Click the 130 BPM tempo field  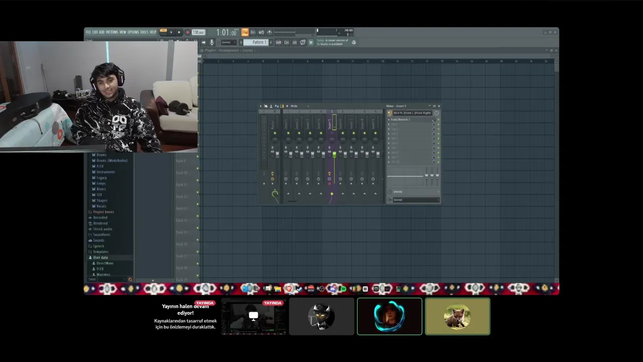coord(198,32)
